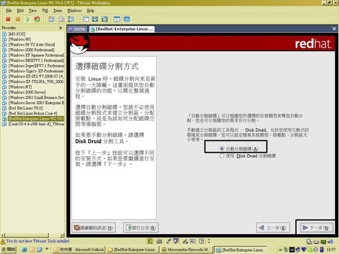Image resolution: width=339 pixels, height=254 pixels.
Task: Open the Help menu
Action: click(x=91, y=11)
